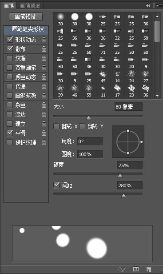Open the preset manager icon

[136, 269]
